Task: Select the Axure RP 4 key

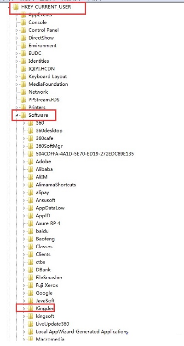Action: (x=48, y=223)
